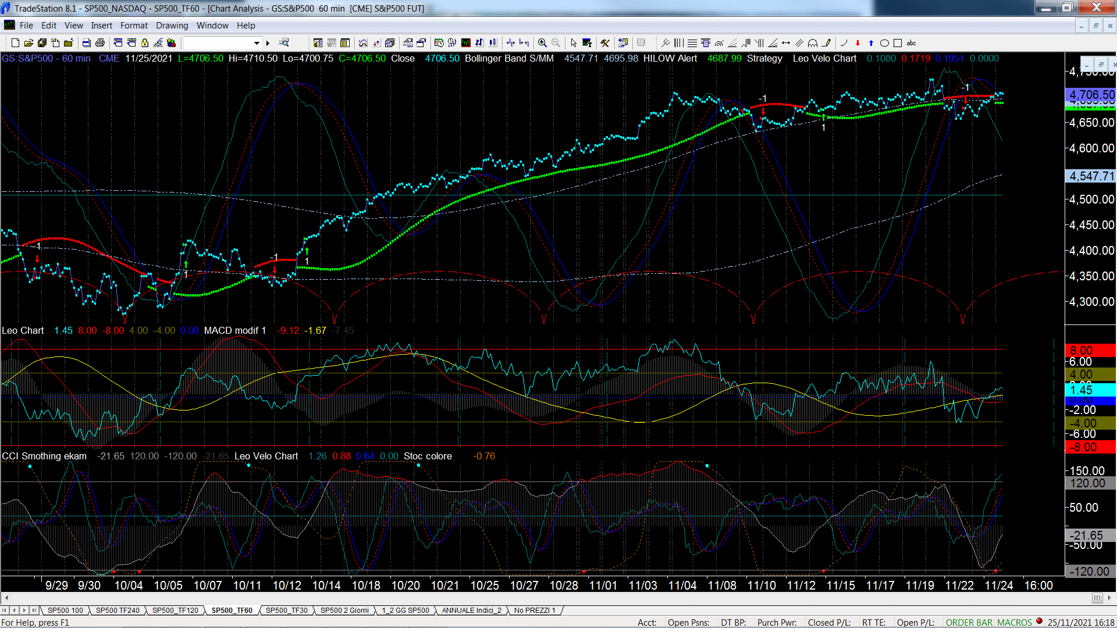1117x628 pixels.
Task: Click the MACD modif 1 indicator label
Action: [235, 331]
